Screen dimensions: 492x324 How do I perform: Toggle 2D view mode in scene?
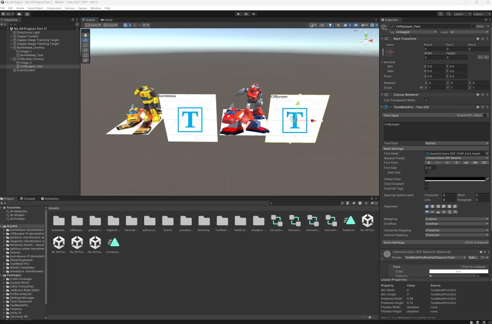click(x=321, y=25)
